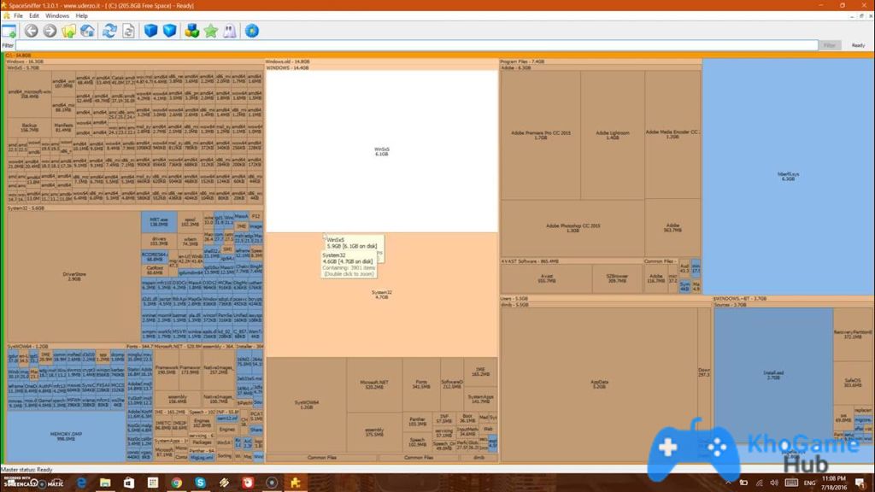Toggle the ghost icon in toolbar
The height and width of the screenshot is (492, 875).
(229, 32)
